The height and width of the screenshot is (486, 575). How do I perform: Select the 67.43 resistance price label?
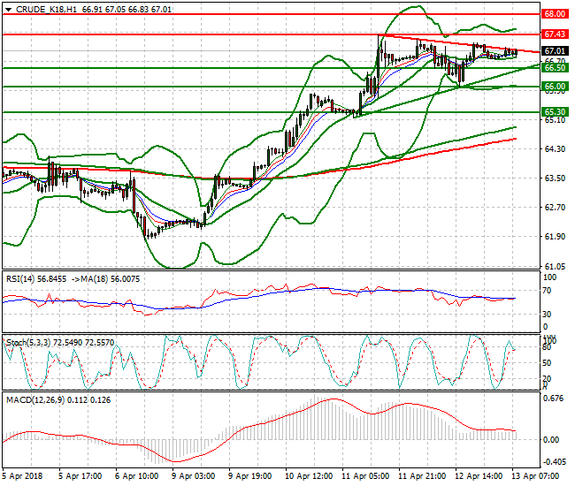coord(555,34)
